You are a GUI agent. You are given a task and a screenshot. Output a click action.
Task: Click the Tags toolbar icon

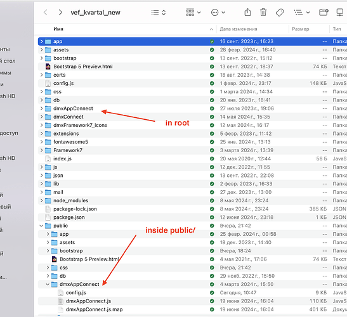click(x=280, y=13)
